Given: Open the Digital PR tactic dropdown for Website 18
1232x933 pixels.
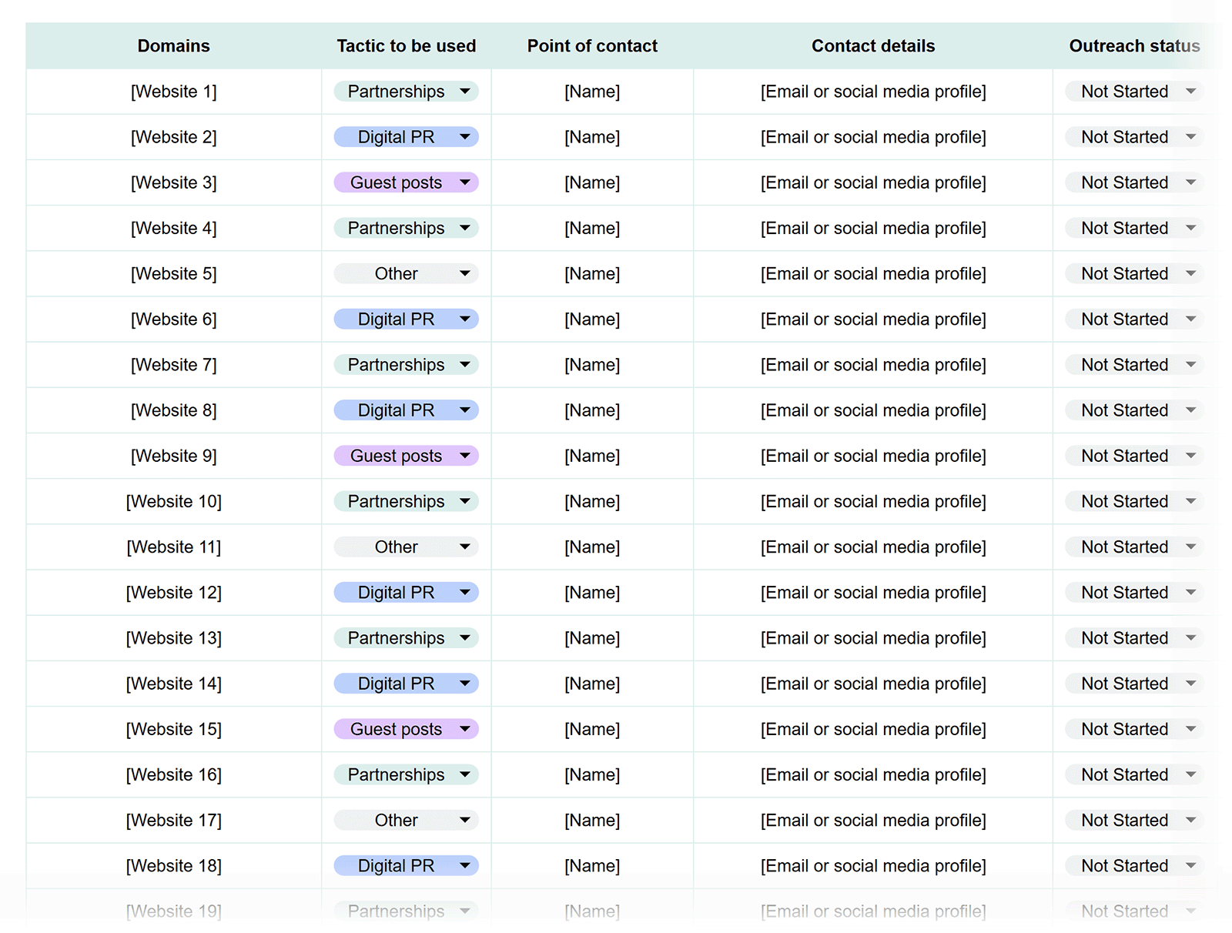Looking at the screenshot, I should click(406, 865).
